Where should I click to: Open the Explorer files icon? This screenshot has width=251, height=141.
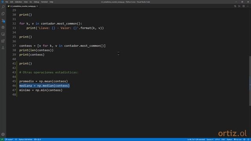pyautogui.click(x=3, y=14)
